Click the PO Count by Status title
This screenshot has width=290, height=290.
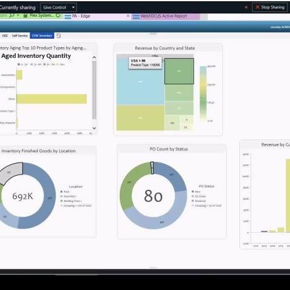click(x=169, y=149)
